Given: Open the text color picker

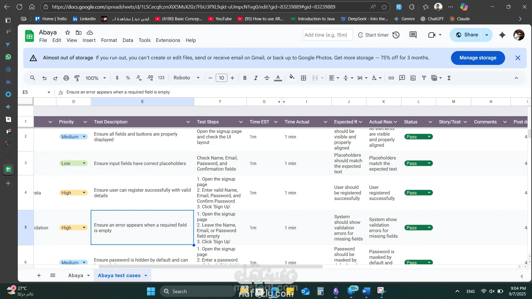Looking at the screenshot, I should (278, 78).
